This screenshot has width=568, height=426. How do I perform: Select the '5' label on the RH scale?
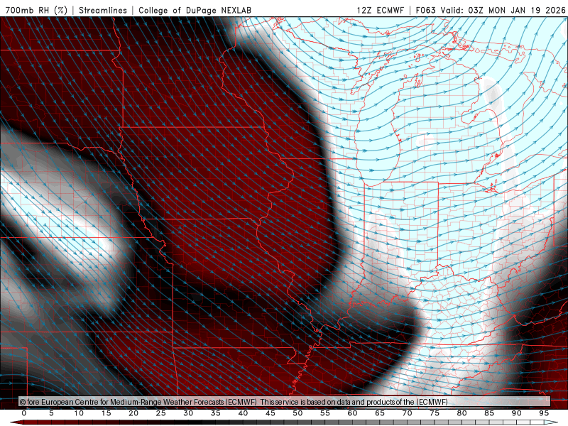pos(51,413)
